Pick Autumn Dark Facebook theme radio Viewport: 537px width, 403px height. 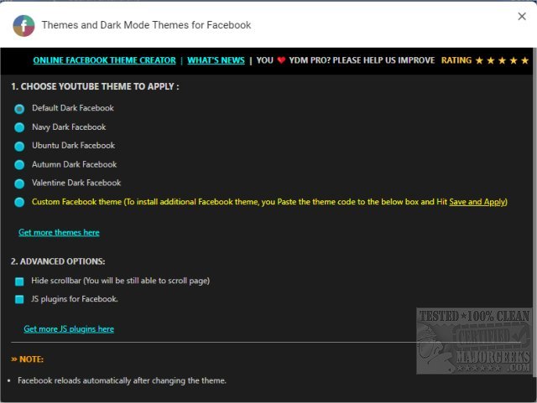click(x=19, y=165)
